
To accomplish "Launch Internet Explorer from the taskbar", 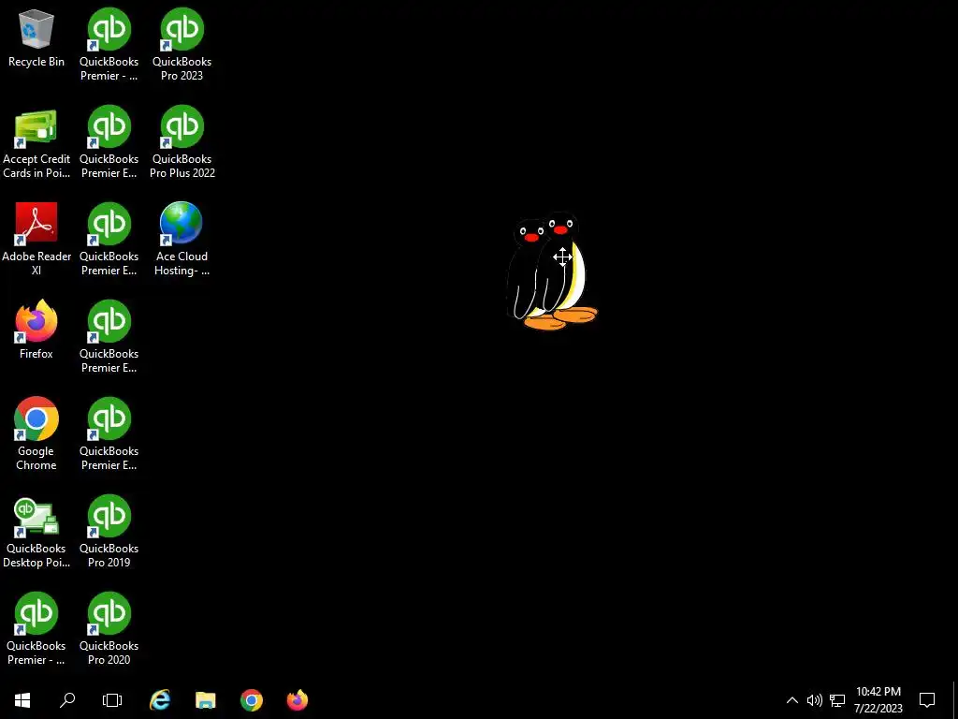I will [160, 700].
